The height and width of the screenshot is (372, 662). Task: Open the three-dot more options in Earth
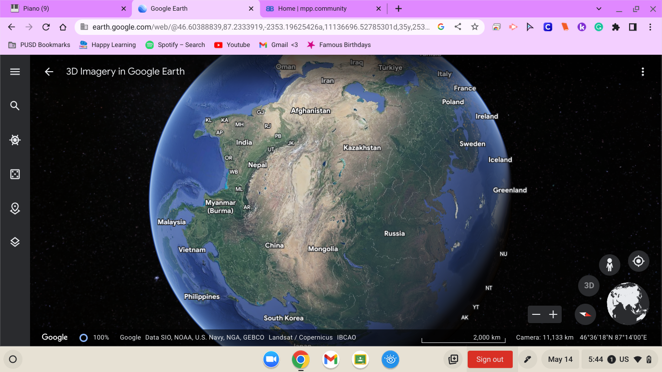[643, 72]
